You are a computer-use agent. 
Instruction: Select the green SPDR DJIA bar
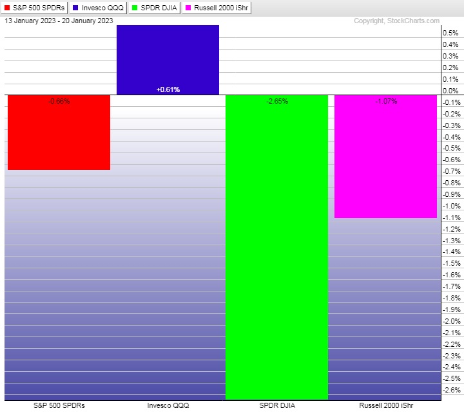pos(276,247)
